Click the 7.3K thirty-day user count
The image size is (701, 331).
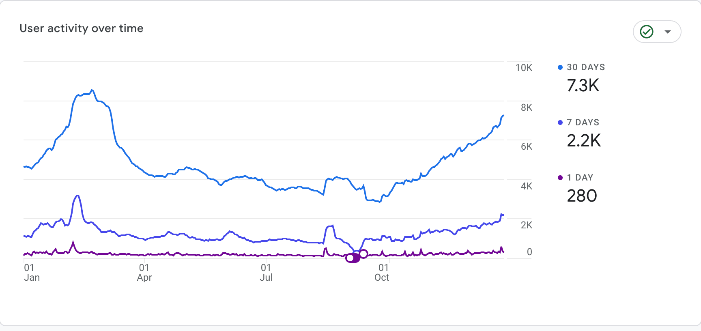click(583, 86)
